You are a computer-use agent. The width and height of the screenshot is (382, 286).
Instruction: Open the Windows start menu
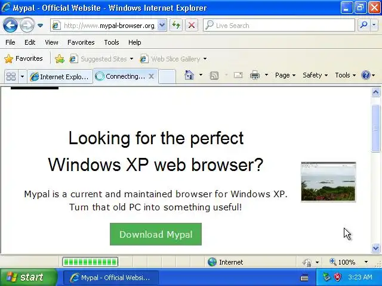(x=29, y=277)
